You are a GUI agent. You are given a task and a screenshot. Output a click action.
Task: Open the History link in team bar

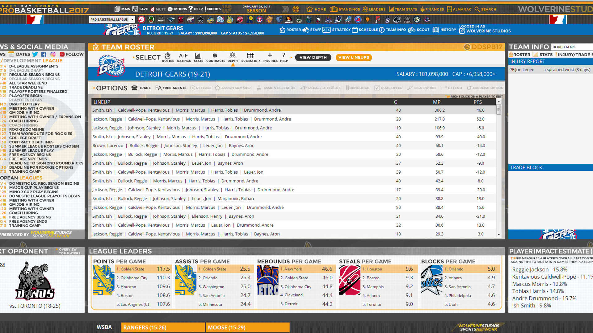pyautogui.click(x=444, y=30)
